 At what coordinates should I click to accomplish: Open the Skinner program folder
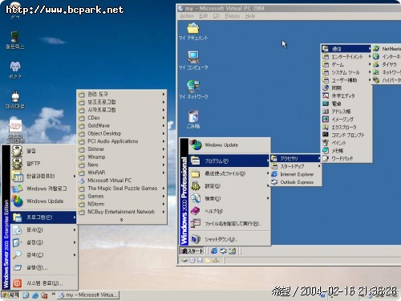click(122, 149)
